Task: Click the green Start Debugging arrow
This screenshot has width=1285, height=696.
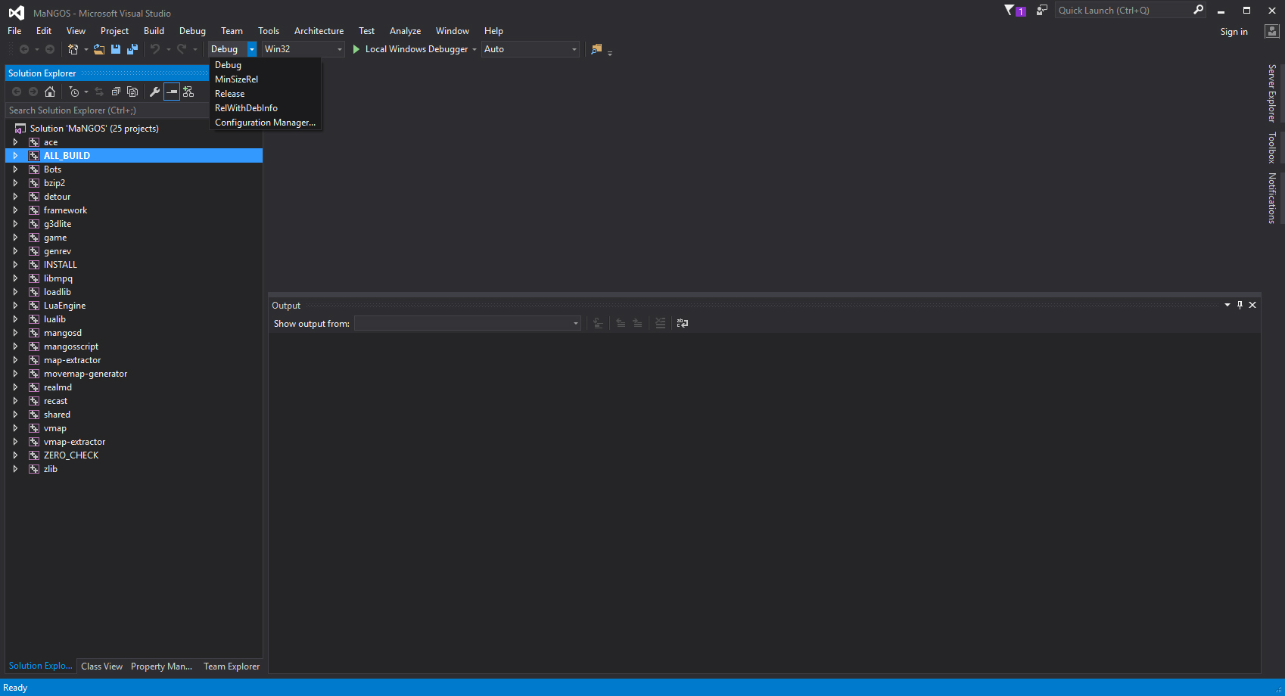Action: [356, 49]
